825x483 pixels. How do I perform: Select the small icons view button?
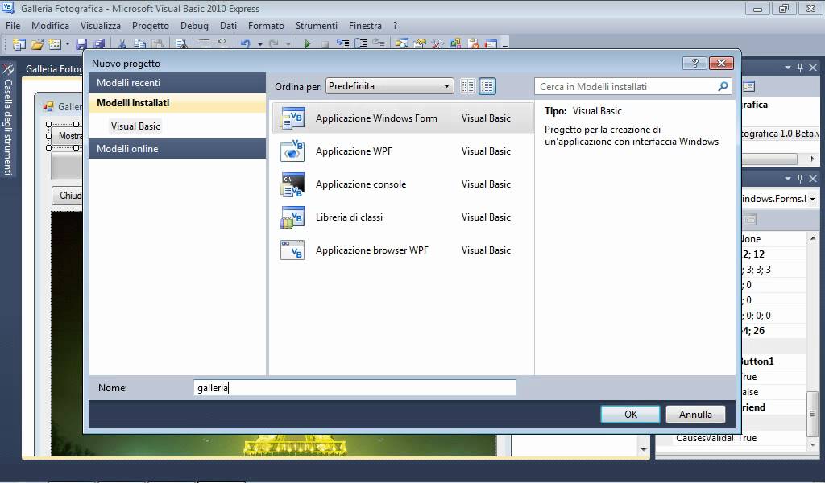tap(467, 86)
